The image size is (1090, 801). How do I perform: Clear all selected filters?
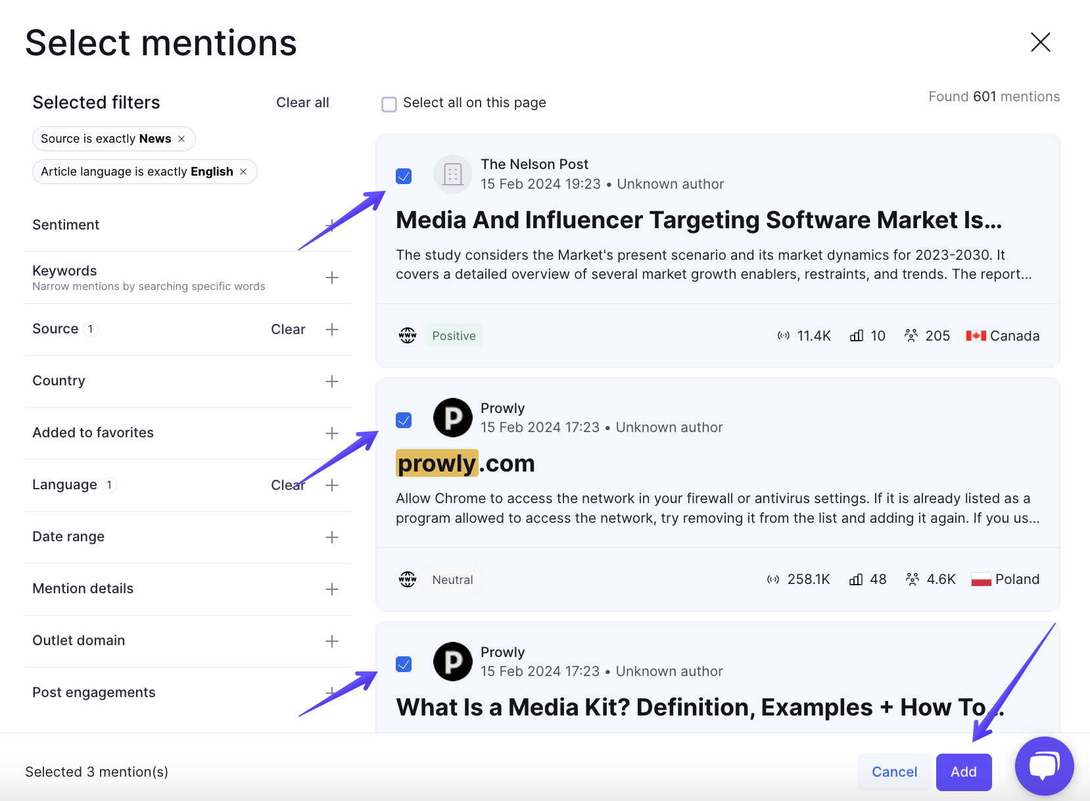302,103
